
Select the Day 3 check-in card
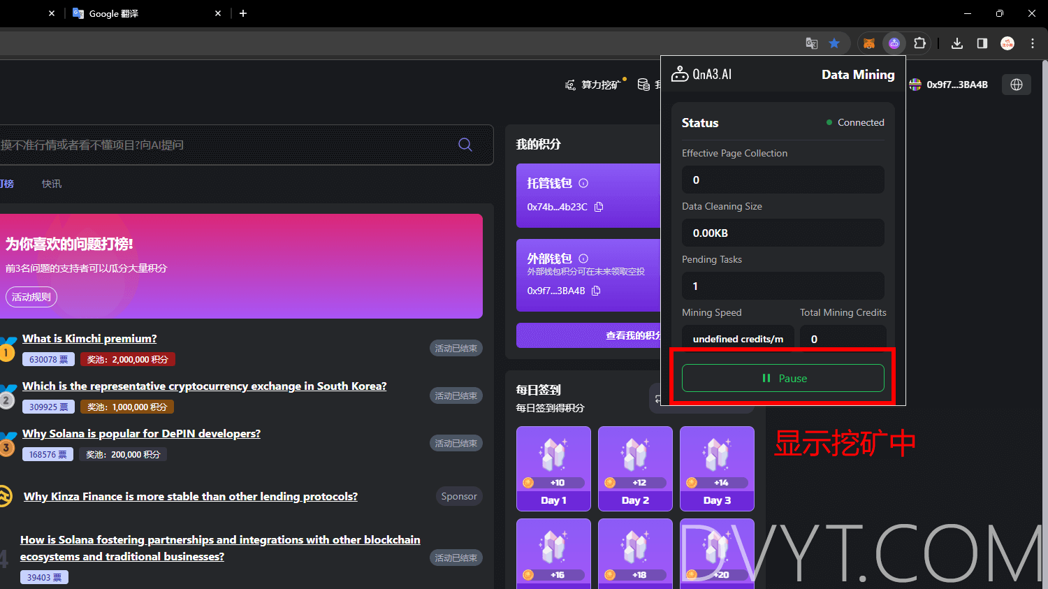(x=717, y=469)
